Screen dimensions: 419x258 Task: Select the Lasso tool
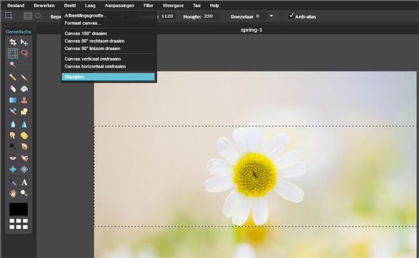(24, 53)
